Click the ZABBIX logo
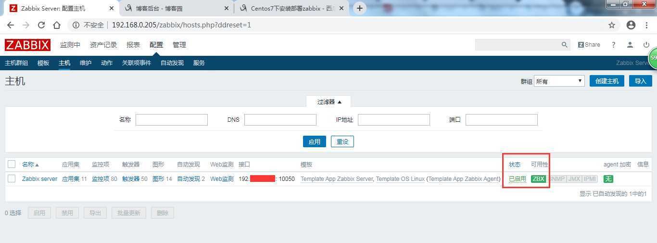This screenshot has height=243, width=657. 27,45
